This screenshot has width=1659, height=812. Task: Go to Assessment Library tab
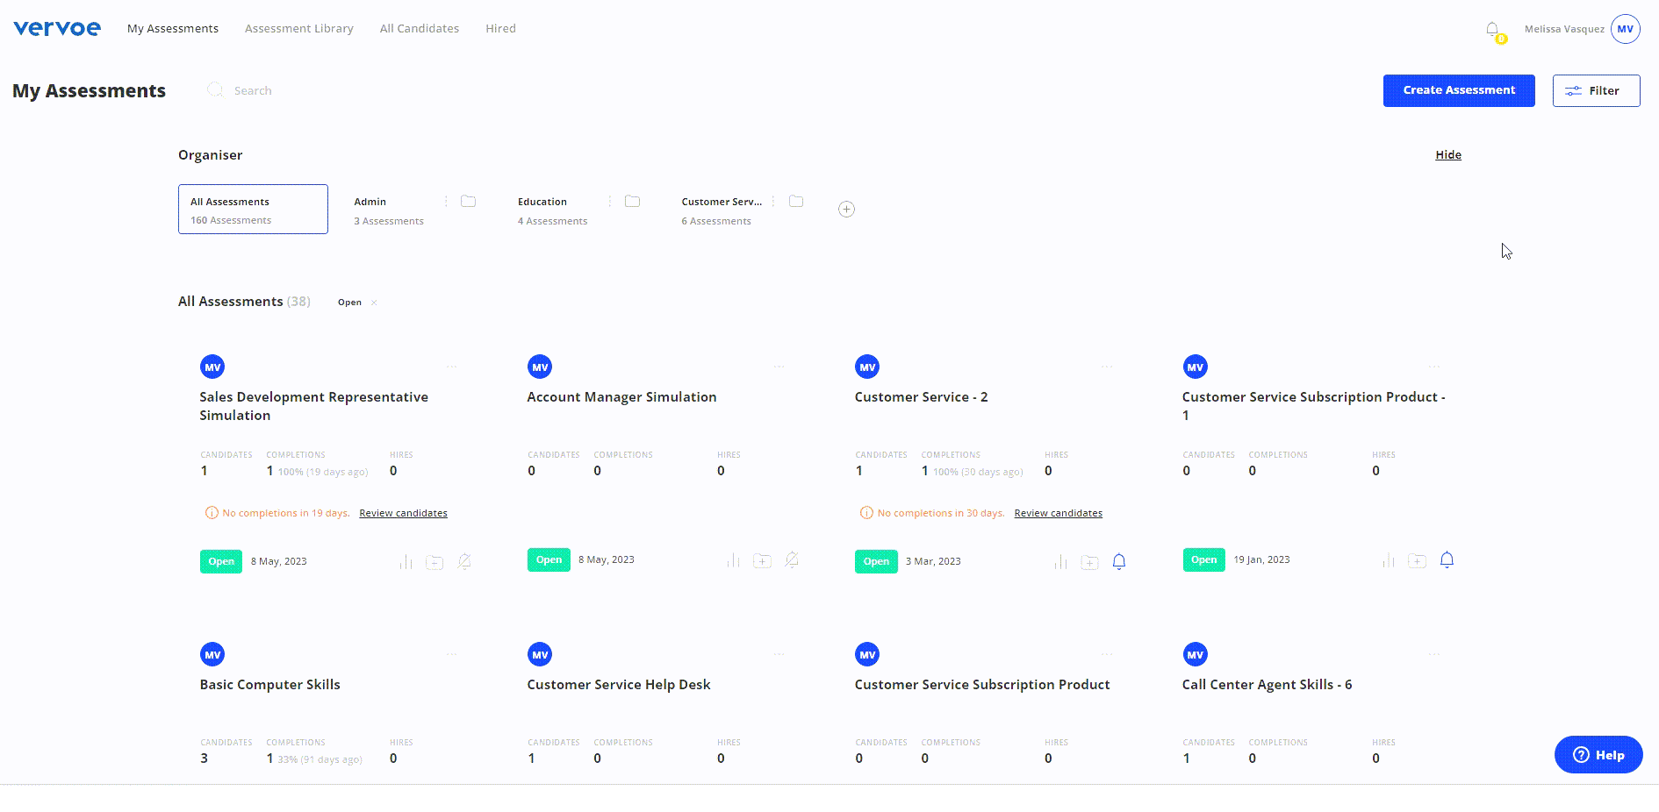(298, 29)
